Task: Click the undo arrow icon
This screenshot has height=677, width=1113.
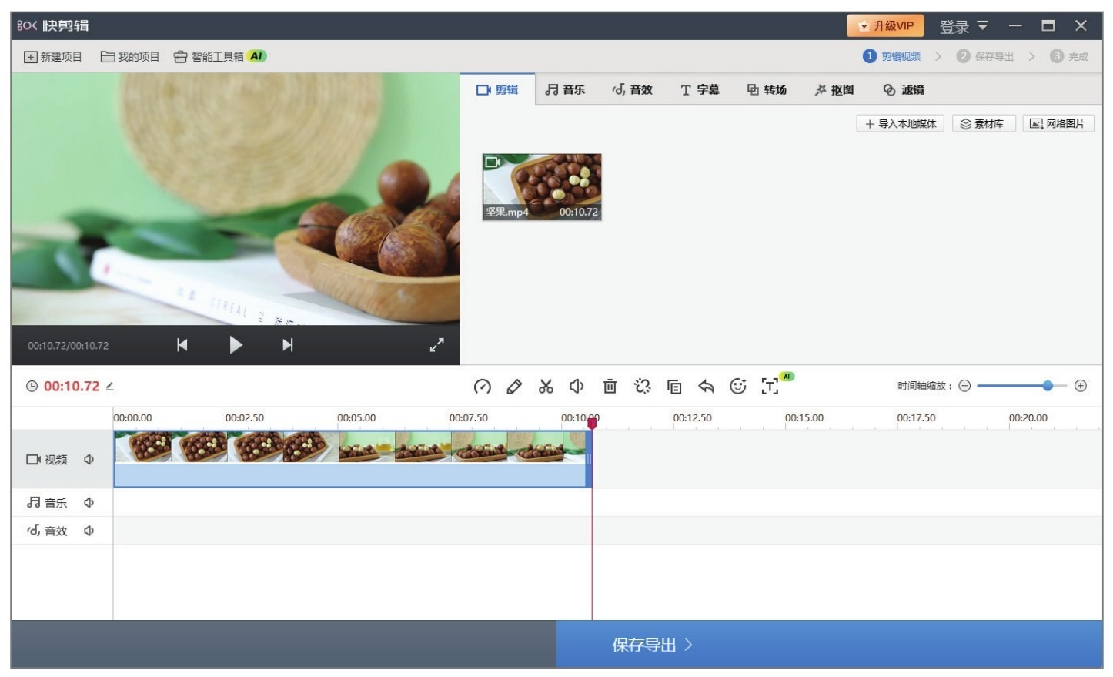Action: 706,387
